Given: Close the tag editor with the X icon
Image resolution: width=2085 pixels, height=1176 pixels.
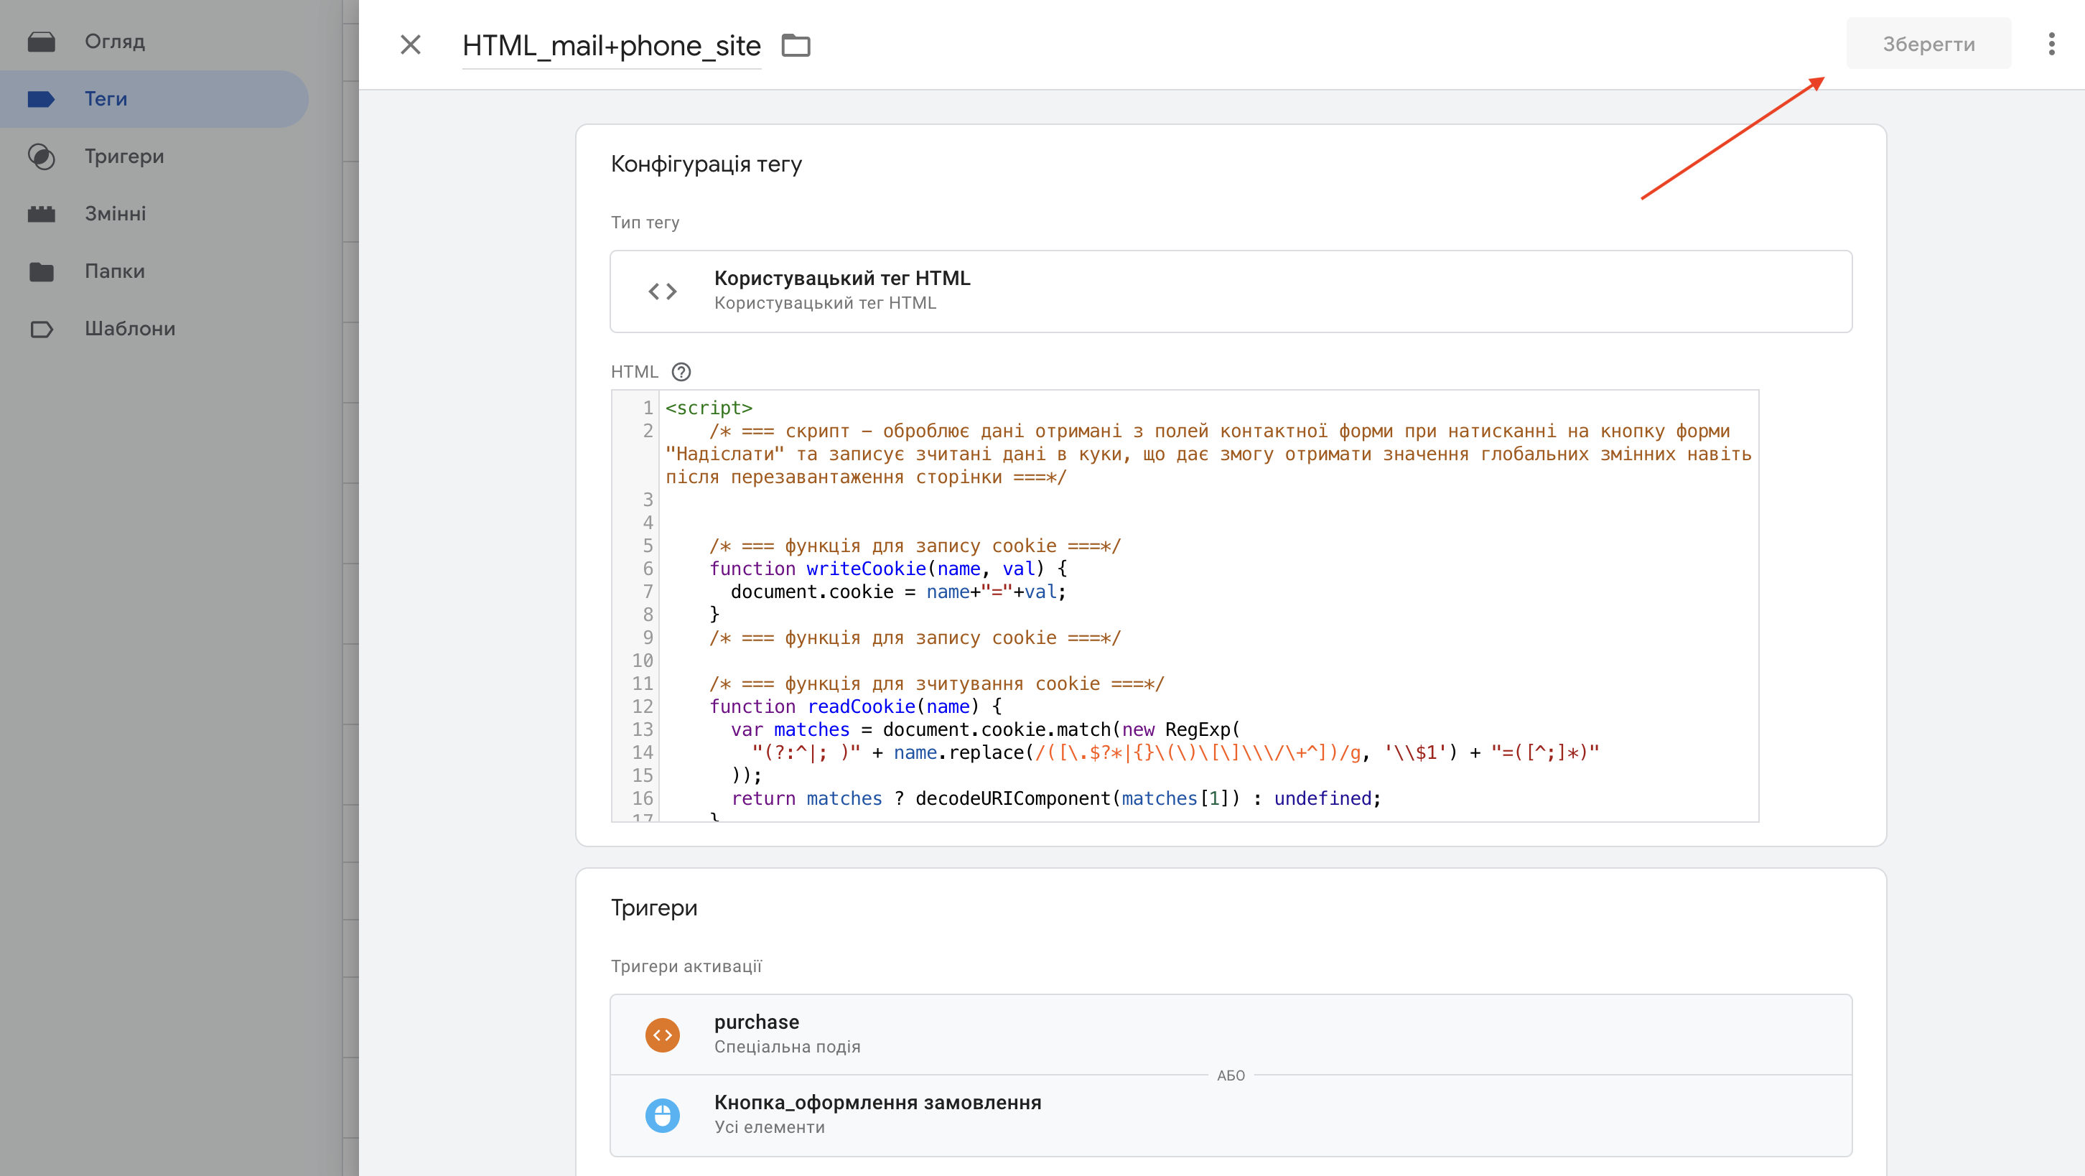Looking at the screenshot, I should click(x=411, y=45).
